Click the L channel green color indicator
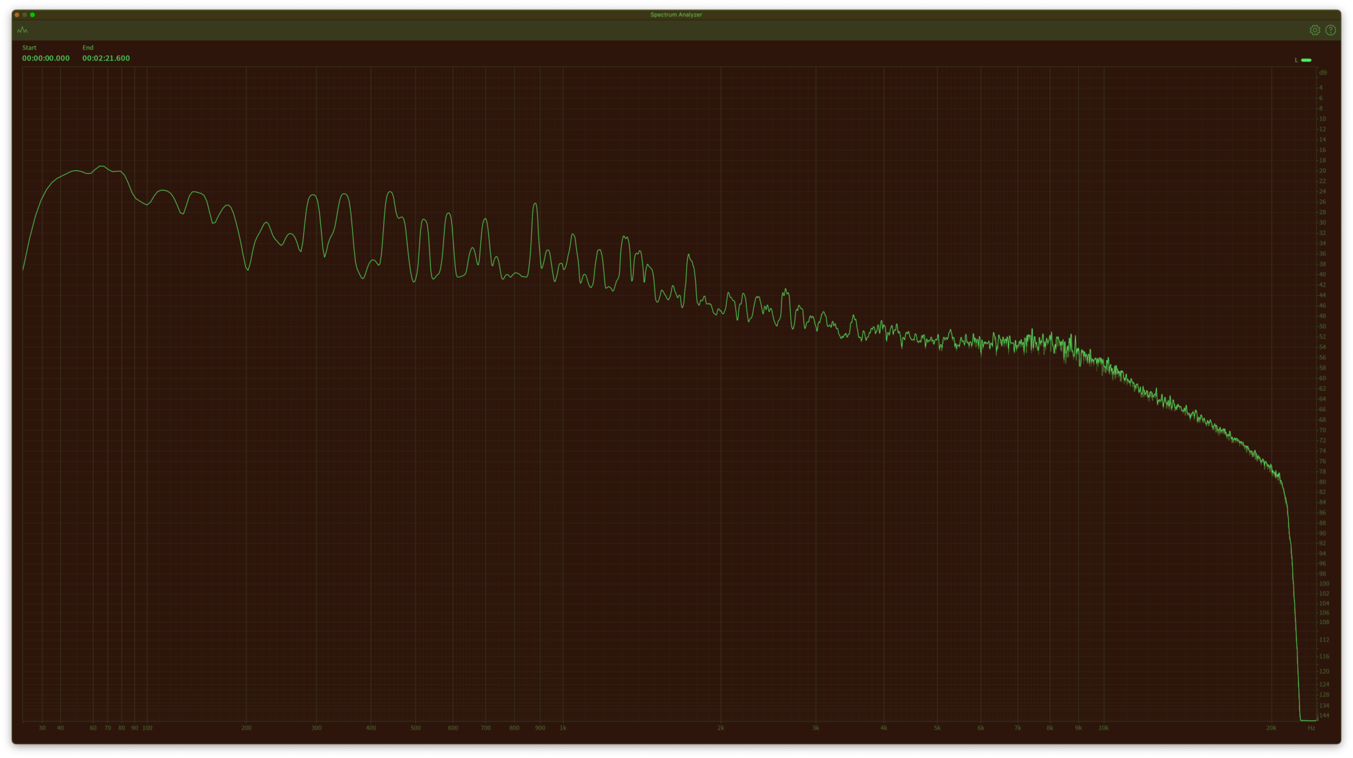This screenshot has height=758, width=1353. 1306,60
